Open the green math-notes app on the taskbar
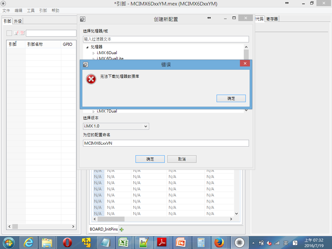The image size is (332, 249). tap(144, 242)
